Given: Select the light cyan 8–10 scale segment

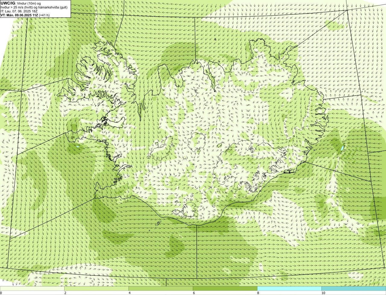Looking at the screenshot, I should click(289, 288).
